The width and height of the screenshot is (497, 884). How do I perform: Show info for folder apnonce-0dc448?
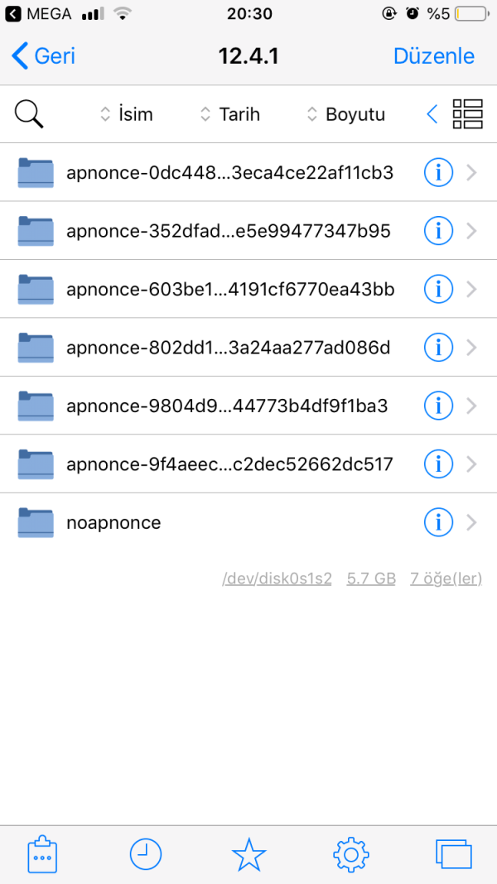coord(438,172)
